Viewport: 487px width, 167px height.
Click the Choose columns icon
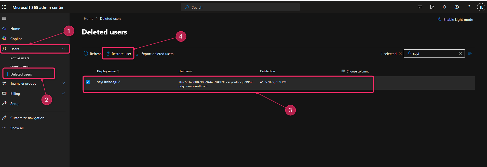point(343,71)
